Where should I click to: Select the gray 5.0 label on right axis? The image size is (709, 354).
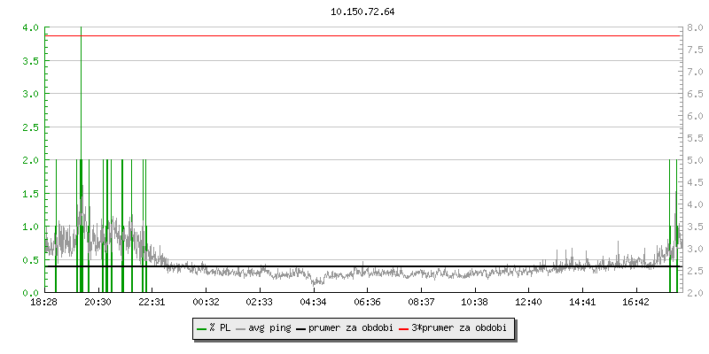coord(696,160)
